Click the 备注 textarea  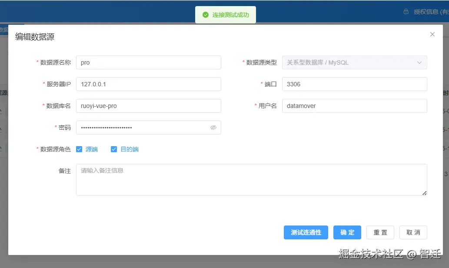tap(251, 180)
